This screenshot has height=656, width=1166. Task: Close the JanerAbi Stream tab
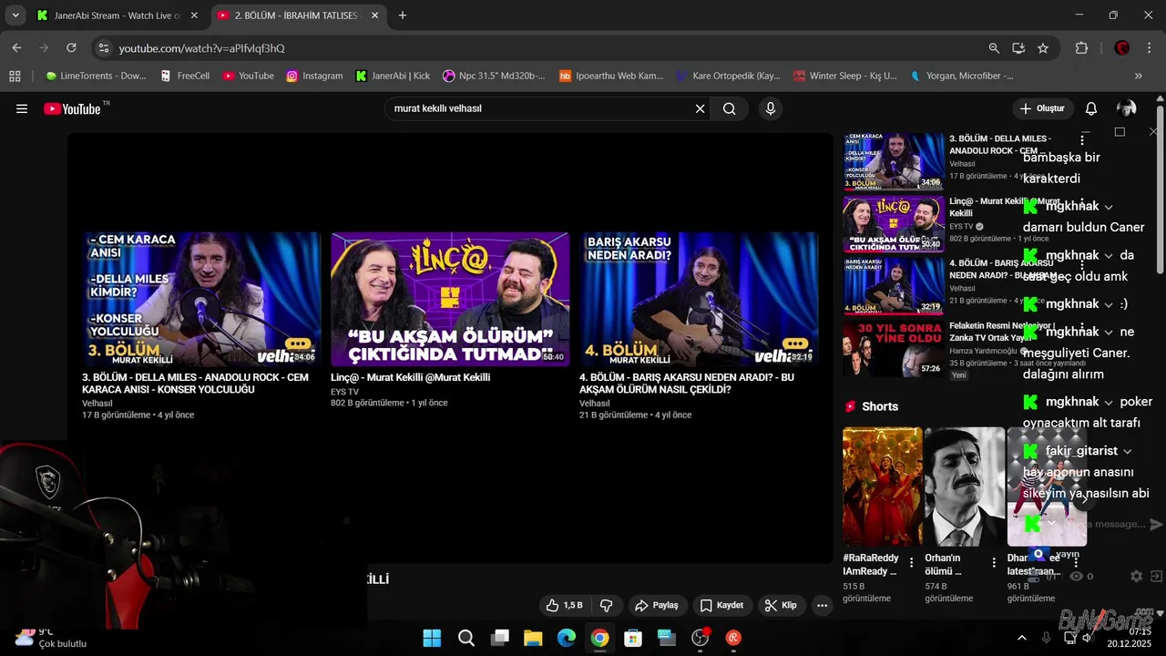tap(194, 15)
